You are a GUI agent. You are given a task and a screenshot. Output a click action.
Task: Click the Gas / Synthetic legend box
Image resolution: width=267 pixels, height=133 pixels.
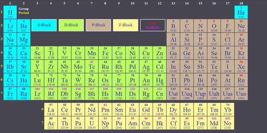pyautogui.click(x=153, y=25)
